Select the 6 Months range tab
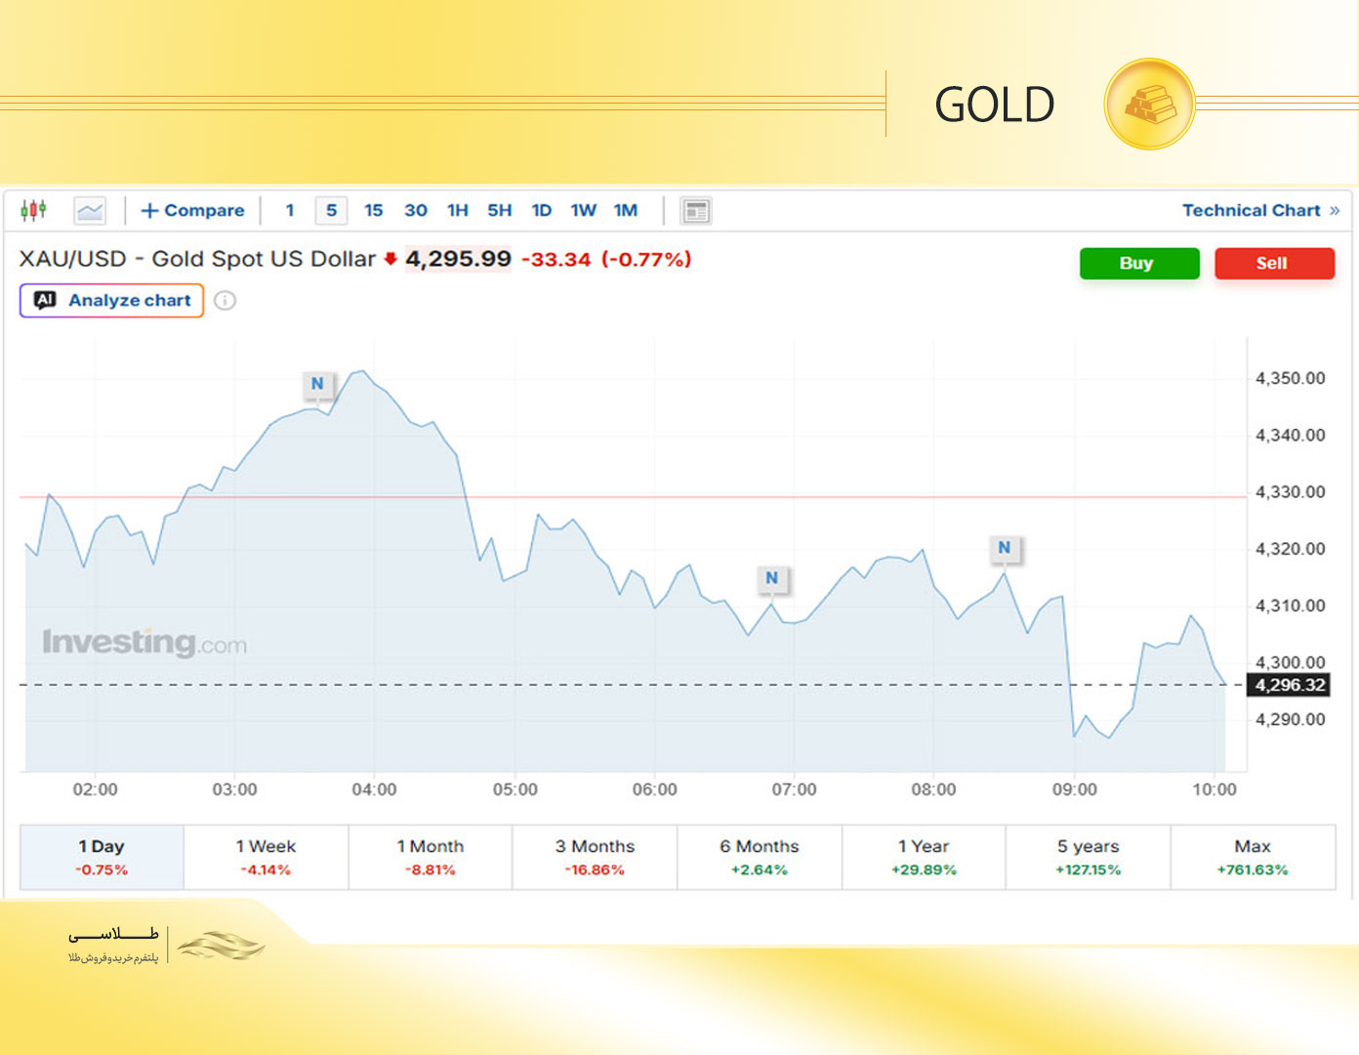Screen dimensions: 1359x1055 pos(760,857)
